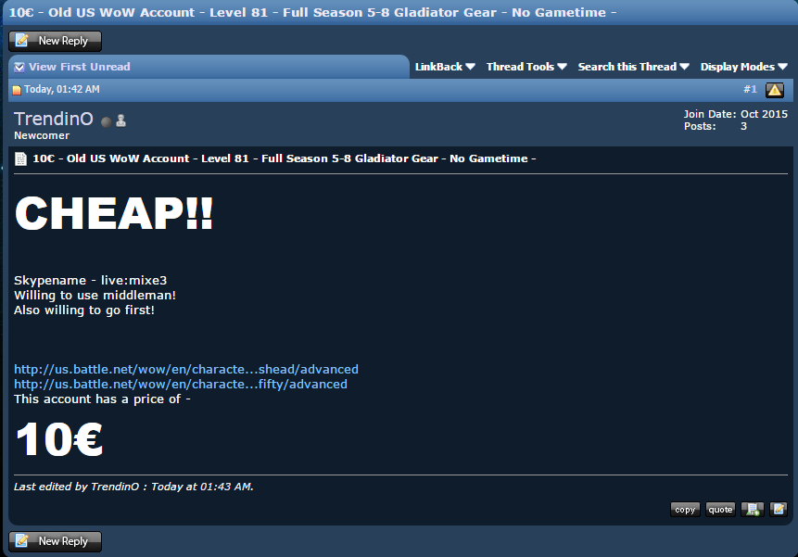Open first battle.net link ending shead/advanced
798x557 pixels.
coord(185,369)
